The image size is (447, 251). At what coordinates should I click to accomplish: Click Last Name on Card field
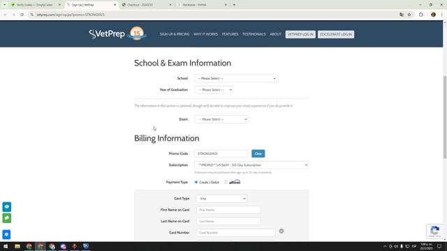point(228,221)
